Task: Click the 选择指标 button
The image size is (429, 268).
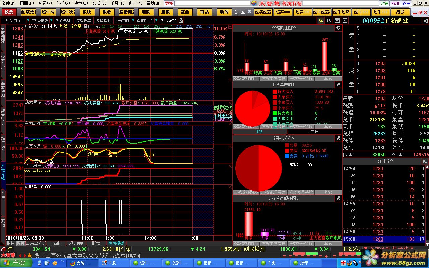Action: [x=103, y=21]
